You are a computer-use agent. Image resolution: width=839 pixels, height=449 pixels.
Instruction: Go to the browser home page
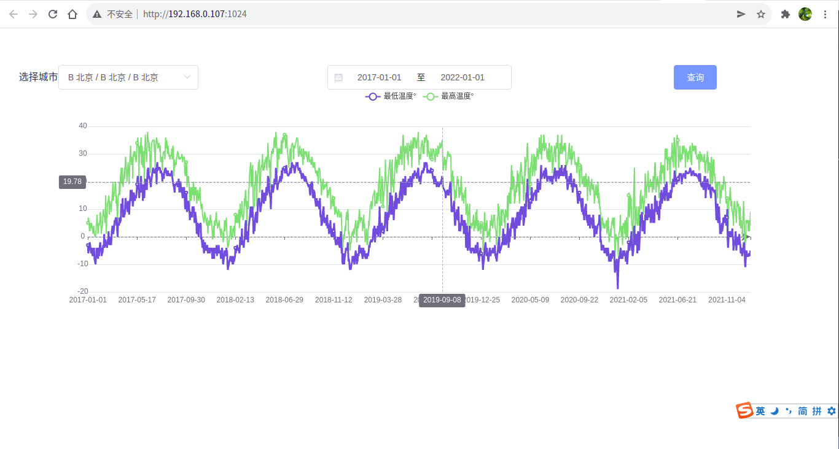pos(72,14)
